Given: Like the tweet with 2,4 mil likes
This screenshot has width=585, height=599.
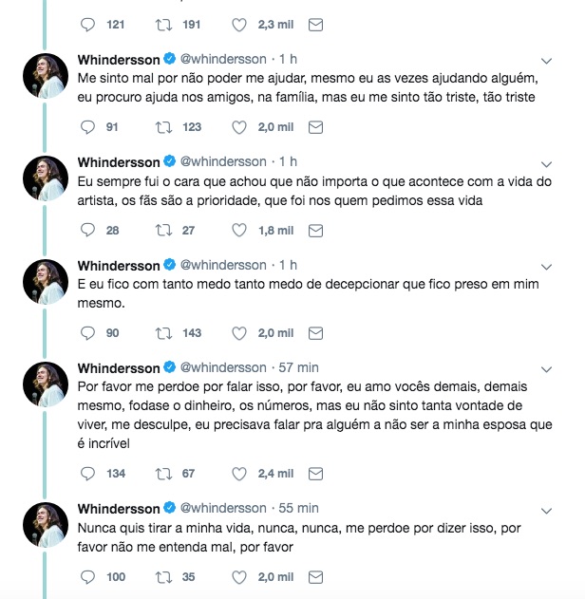Looking at the screenshot, I should click(x=239, y=474).
